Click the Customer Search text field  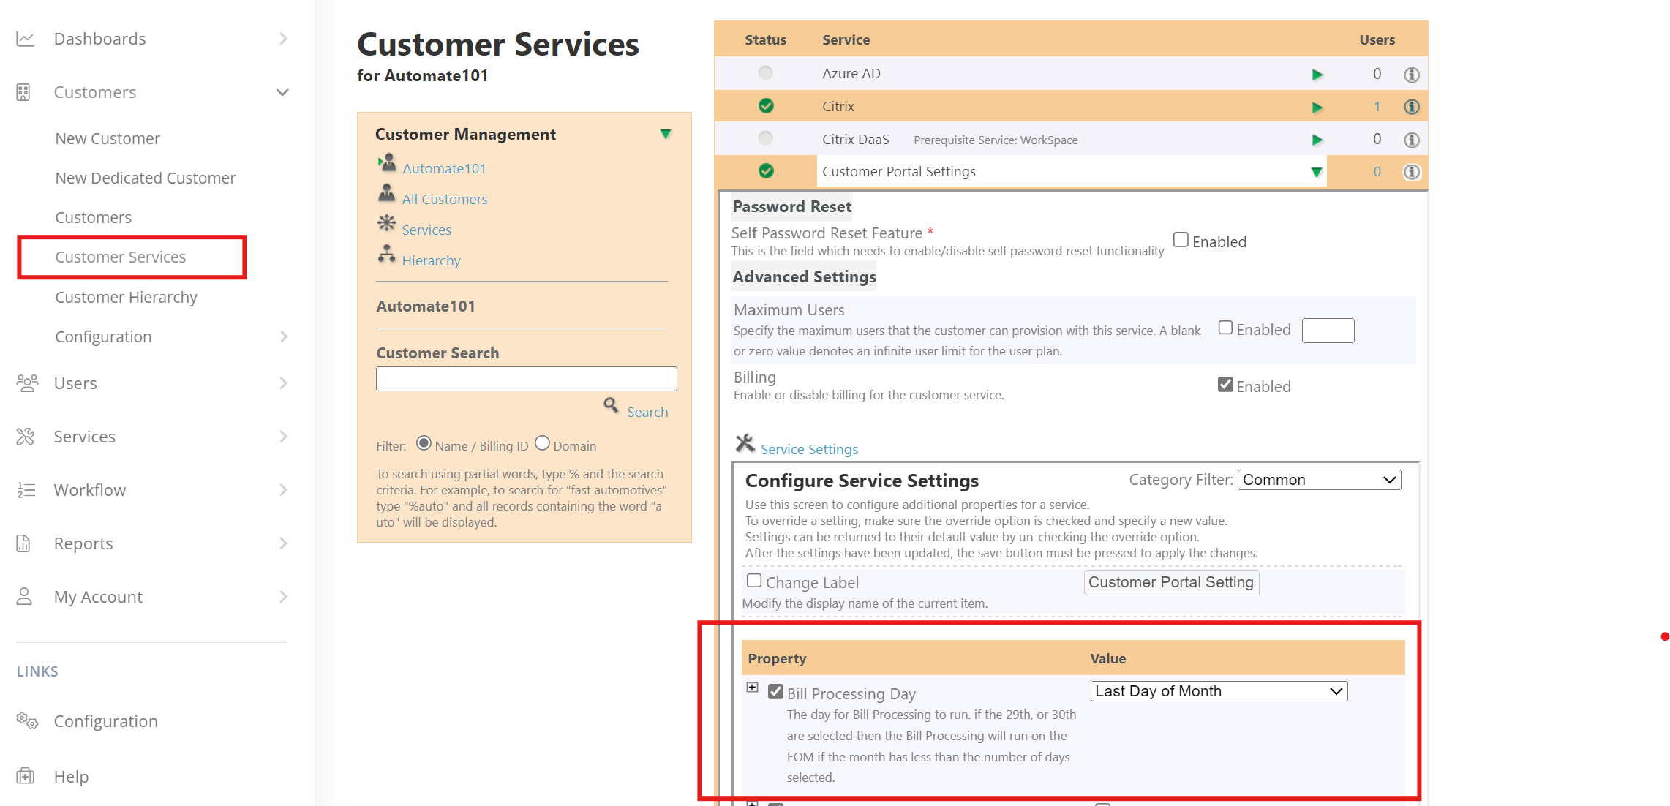(526, 379)
